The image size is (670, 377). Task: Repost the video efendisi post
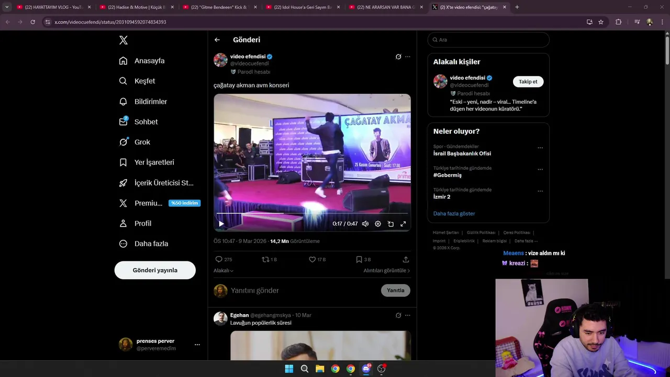(269, 259)
